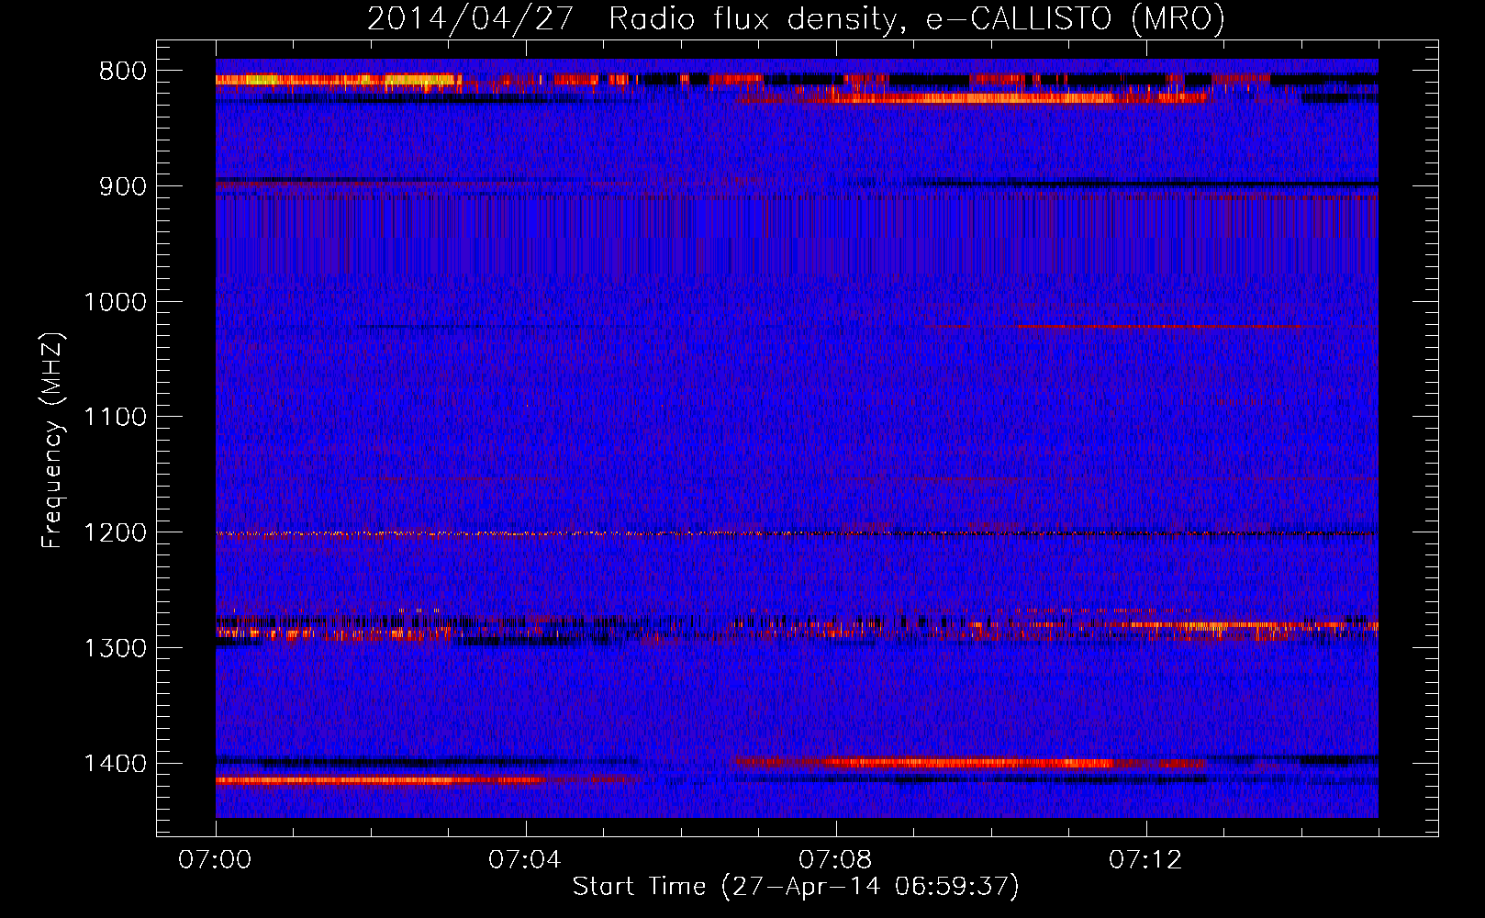
Task: Click the 1400 frequency tick label
Action: [115, 764]
